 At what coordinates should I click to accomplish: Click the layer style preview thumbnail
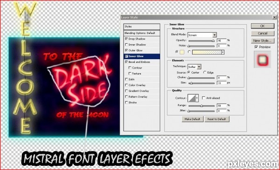coord(262,59)
